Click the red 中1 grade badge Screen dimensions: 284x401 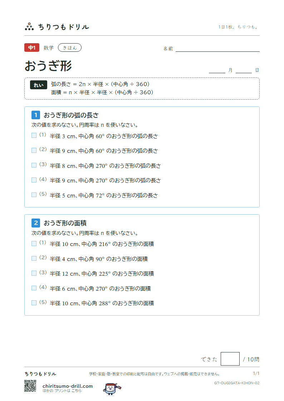32,47
